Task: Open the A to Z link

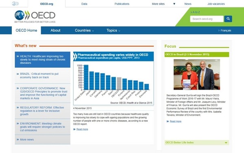Action: click(x=195, y=12)
